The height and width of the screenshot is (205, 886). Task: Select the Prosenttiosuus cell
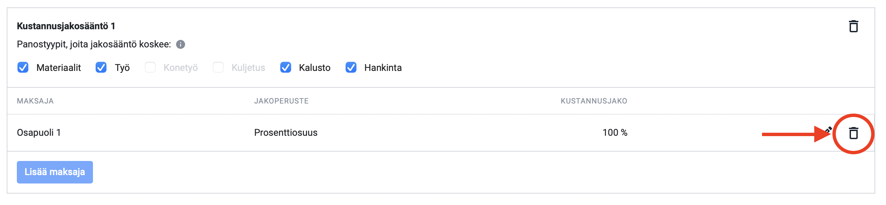pyautogui.click(x=285, y=132)
